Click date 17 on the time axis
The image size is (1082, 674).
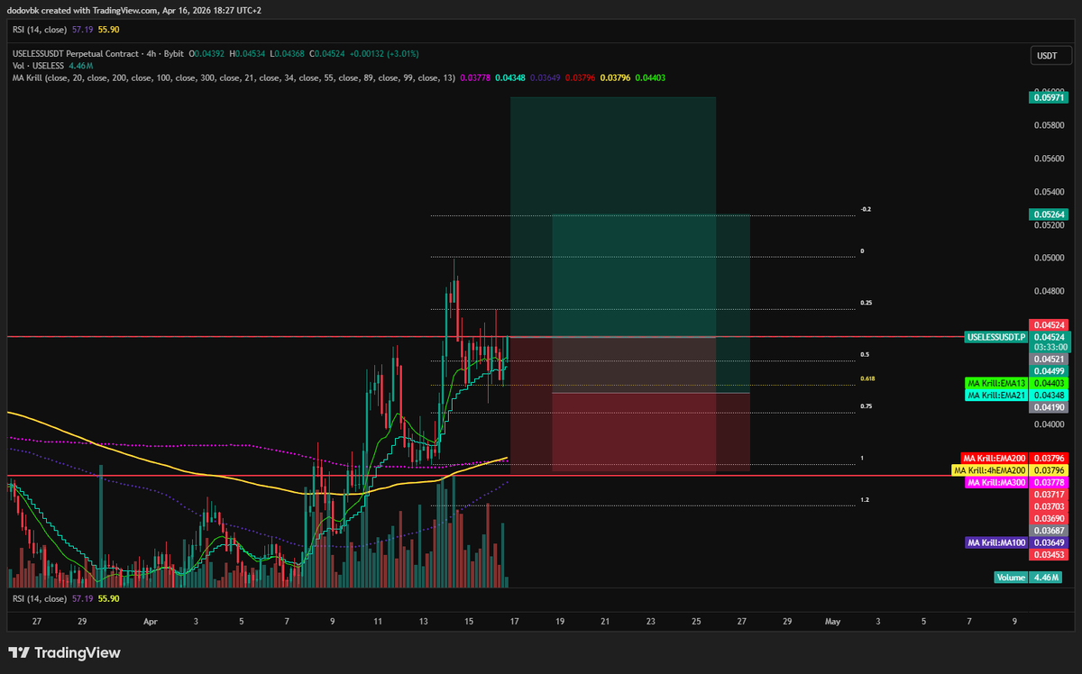pyautogui.click(x=514, y=621)
